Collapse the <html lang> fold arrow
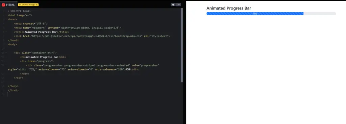The image size is (346, 124). click(6, 15)
